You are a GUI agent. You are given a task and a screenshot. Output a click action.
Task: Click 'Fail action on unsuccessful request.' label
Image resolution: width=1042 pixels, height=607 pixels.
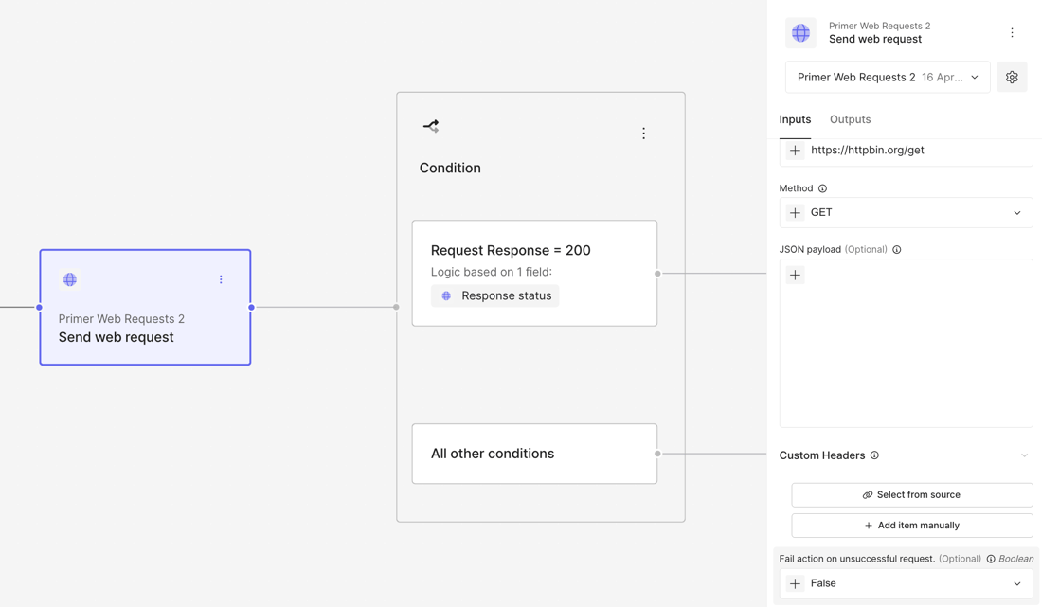pos(857,560)
